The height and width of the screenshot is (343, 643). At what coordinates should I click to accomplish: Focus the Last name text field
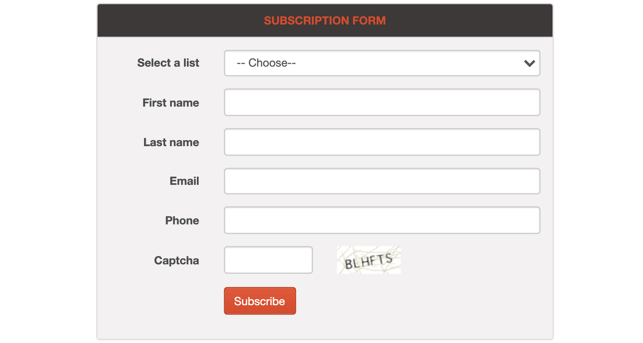382,142
